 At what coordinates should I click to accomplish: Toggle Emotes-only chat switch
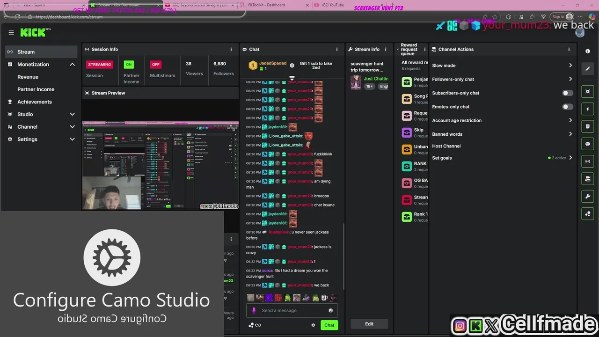(x=567, y=107)
